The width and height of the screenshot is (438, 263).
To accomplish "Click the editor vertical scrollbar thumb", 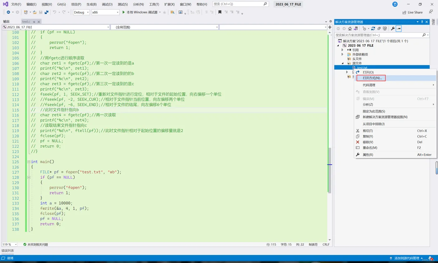I will point(329,170).
